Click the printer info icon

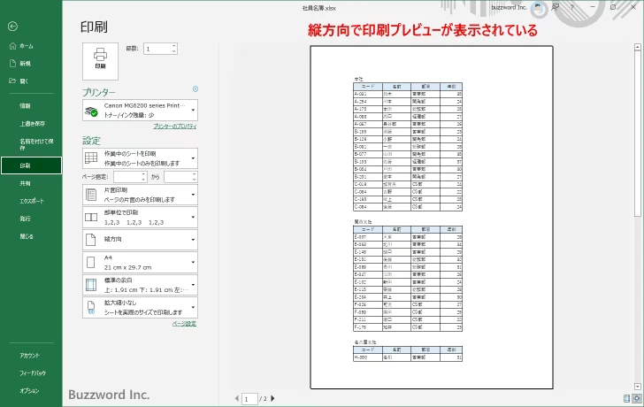click(x=195, y=88)
